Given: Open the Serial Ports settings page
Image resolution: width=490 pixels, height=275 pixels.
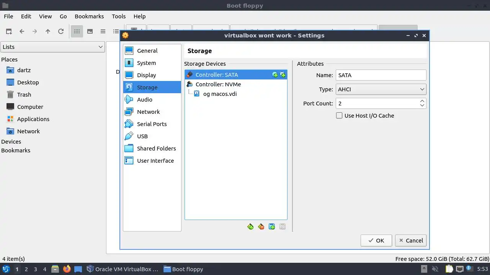Looking at the screenshot, I should pyautogui.click(x=152, y=124).
